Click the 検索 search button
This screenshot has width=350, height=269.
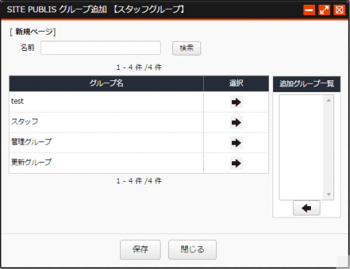click(187, 48)
